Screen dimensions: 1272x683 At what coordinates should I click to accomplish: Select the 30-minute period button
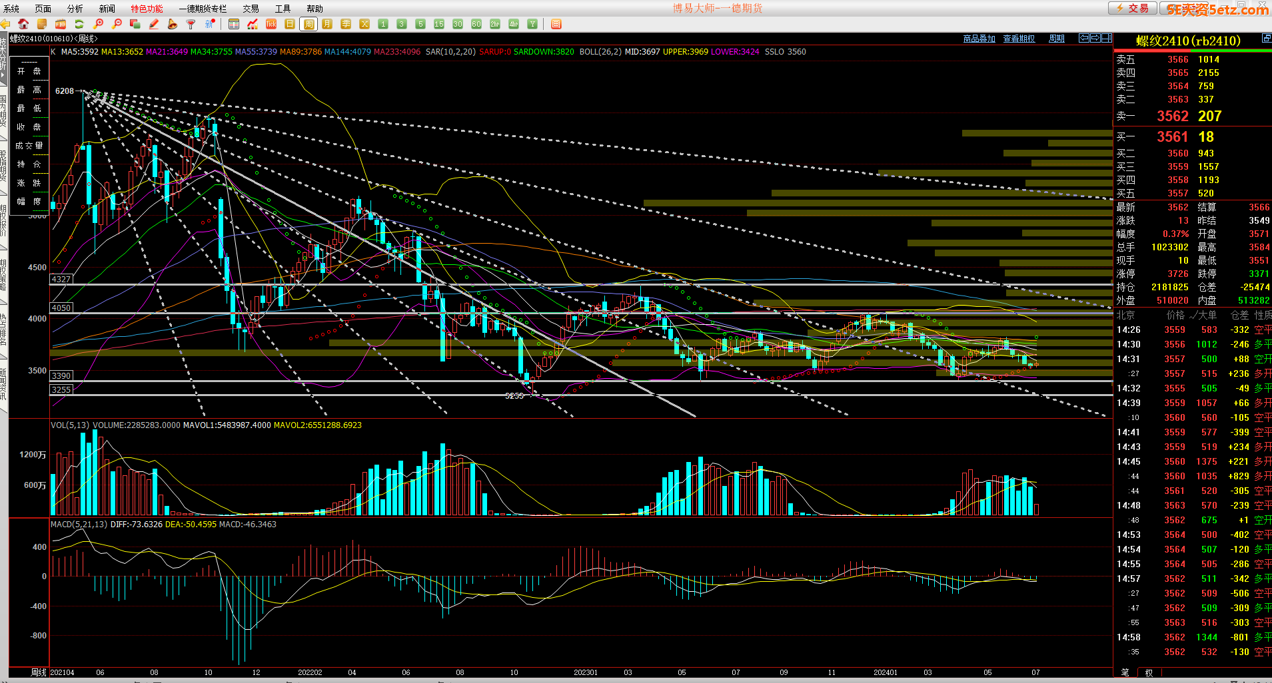[x=458, y=24]
